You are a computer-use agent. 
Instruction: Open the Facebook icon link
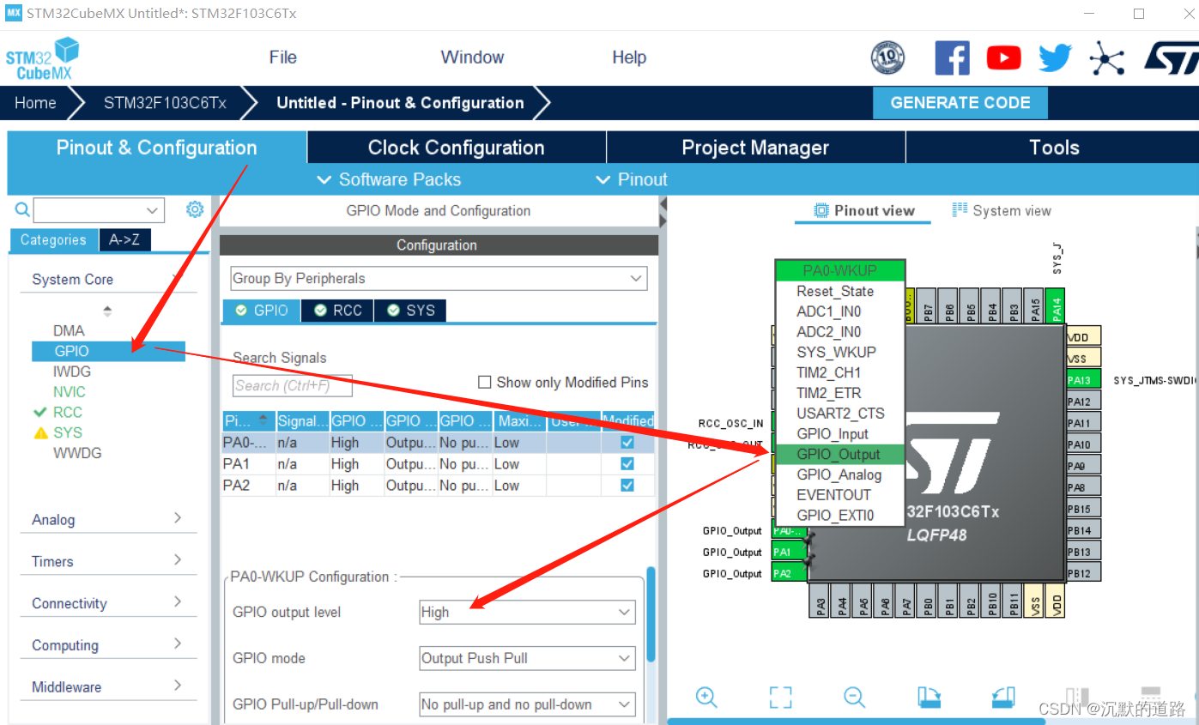[952, 58]
